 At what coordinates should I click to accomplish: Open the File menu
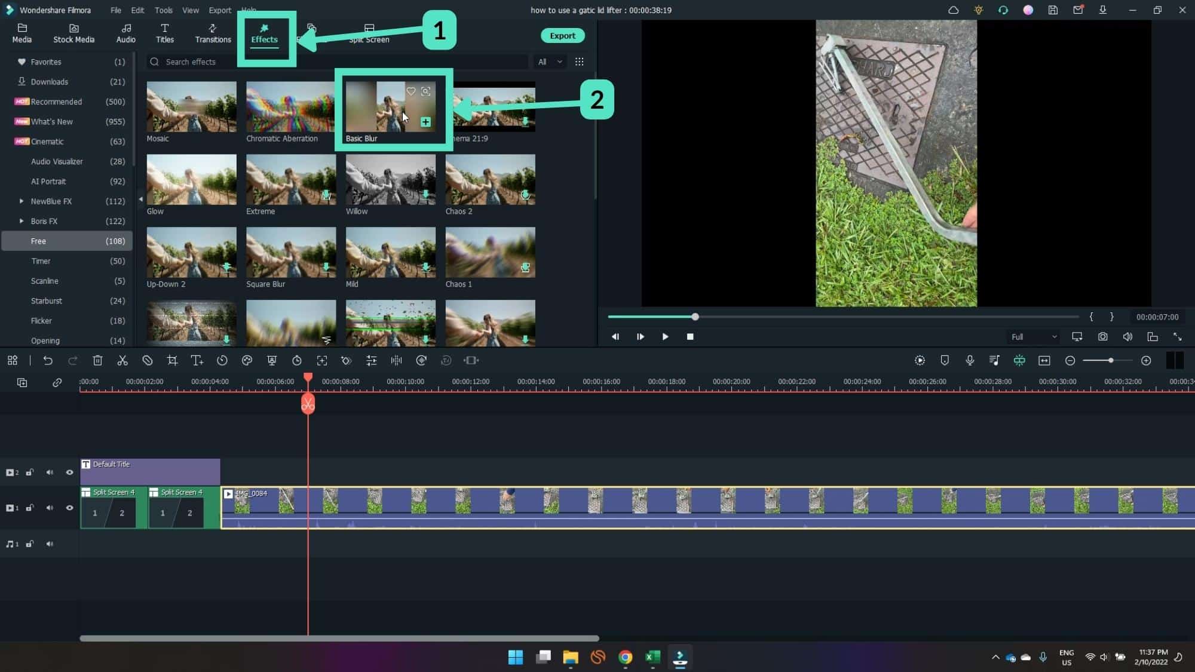[x=116, y=10]
